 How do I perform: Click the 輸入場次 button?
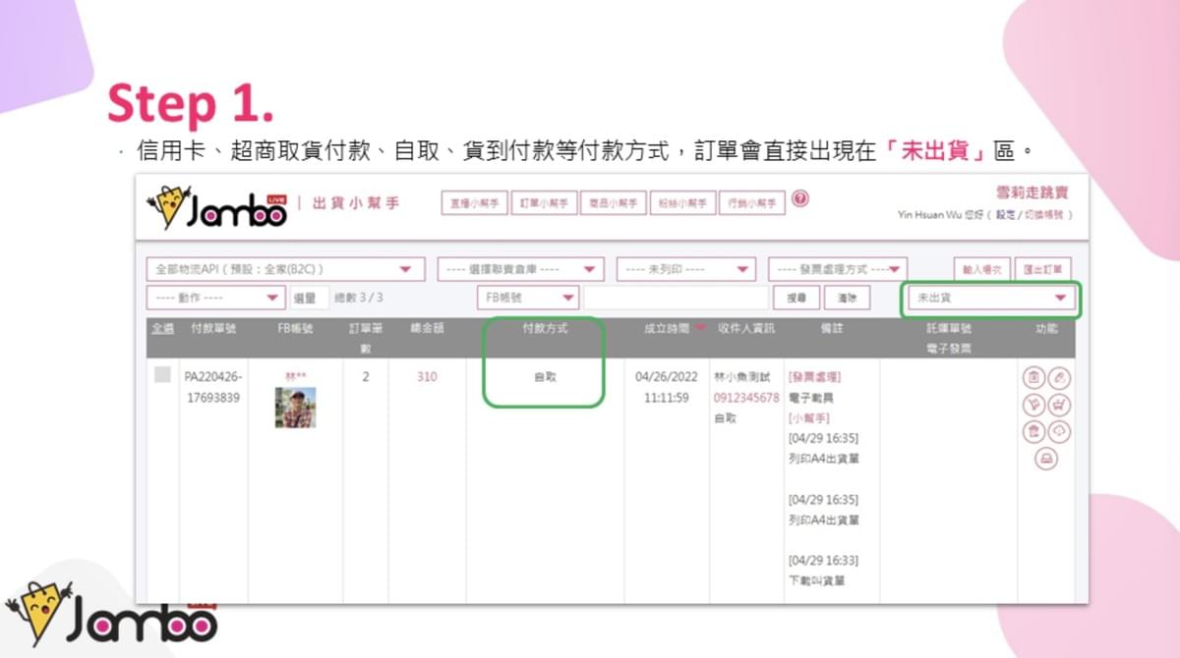tap(982, 269)
